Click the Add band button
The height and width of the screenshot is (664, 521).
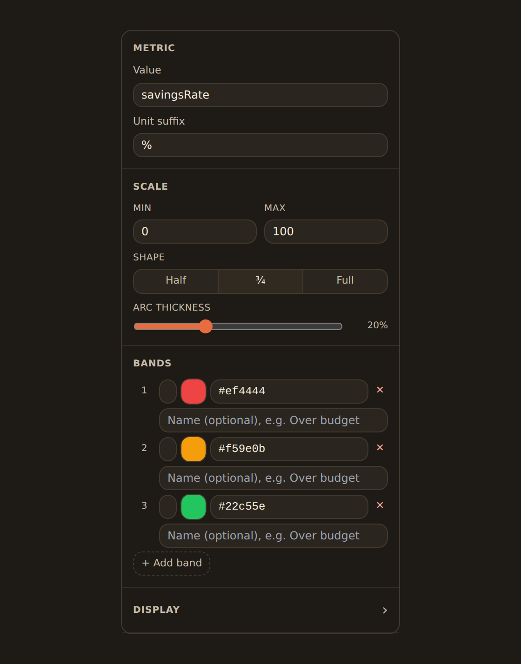pos(172,563)
